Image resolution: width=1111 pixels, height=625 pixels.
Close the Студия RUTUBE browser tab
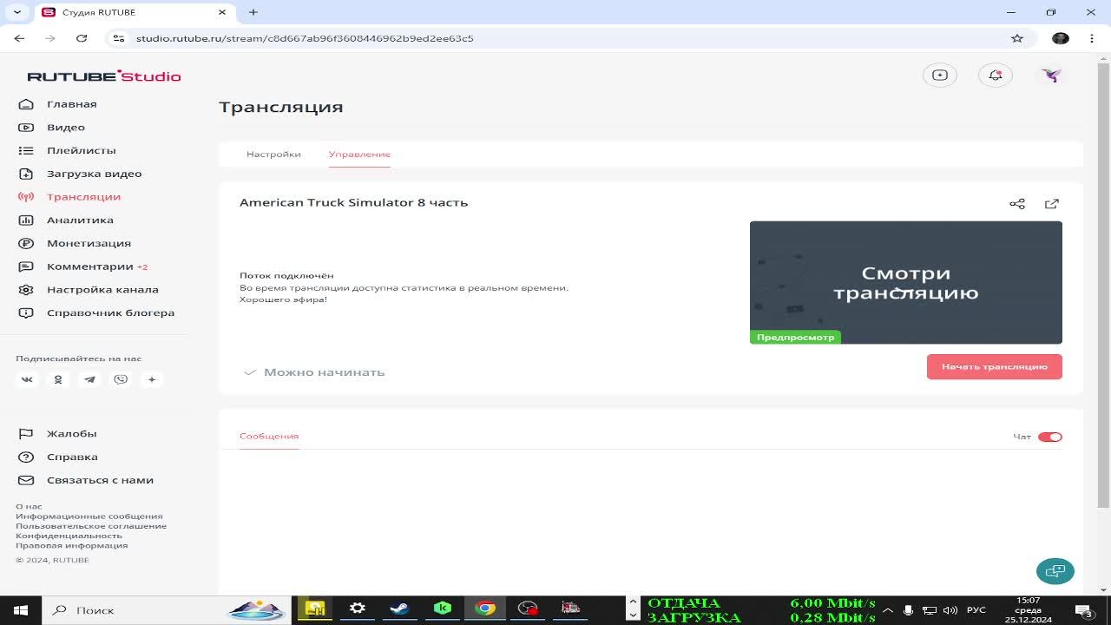(x=222, y=12)
